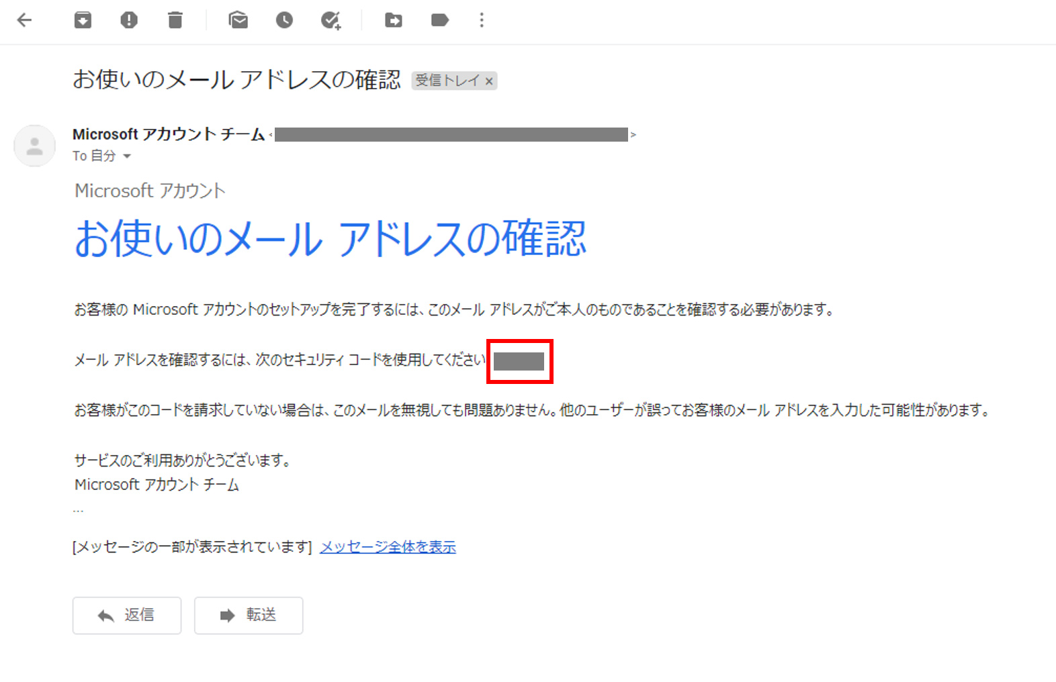Click the email subject line at the top
The height and width of the screenshot is (682, 1056).
(236, 80)
